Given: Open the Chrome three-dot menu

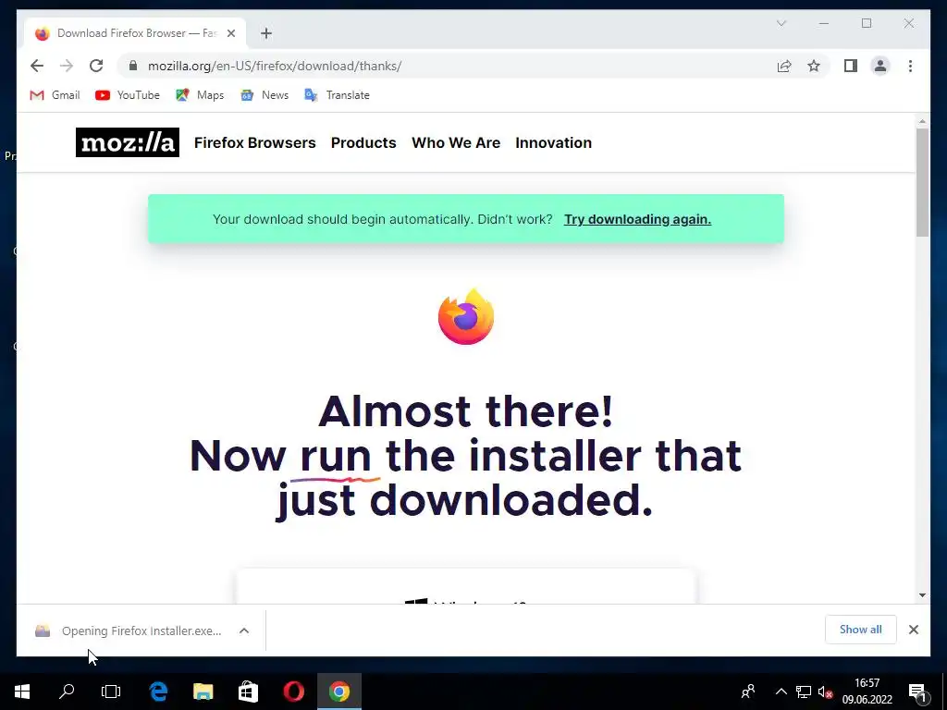Looking at the screenshot, I should coord(910,66).
